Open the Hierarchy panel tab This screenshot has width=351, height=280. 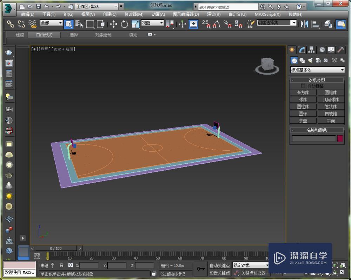tap(311, 50)
